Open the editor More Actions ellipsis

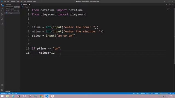pyautogui.click(x=173, y=4)
